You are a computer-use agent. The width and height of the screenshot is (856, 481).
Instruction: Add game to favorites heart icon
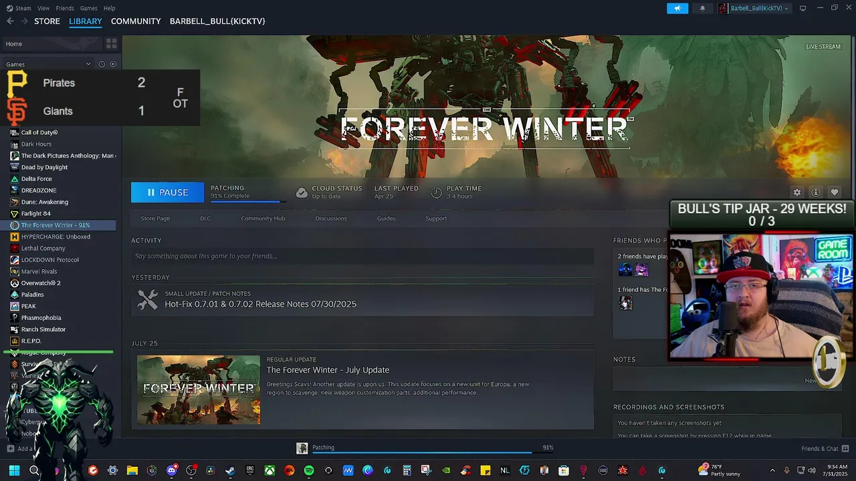(x=834, y=192)
